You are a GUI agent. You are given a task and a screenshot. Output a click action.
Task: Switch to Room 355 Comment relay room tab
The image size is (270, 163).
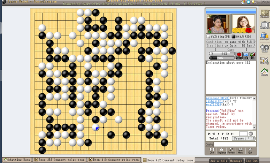click(59, 160)
